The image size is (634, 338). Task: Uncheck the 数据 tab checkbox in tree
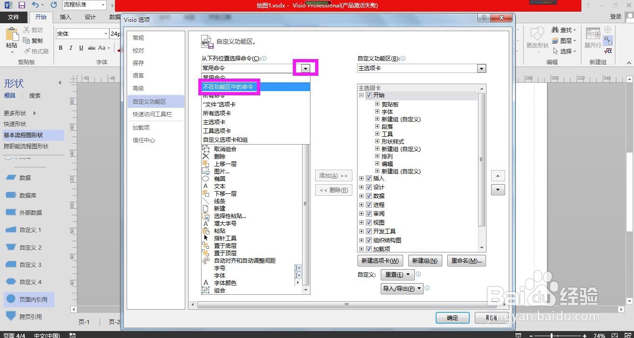coord(369,196)
